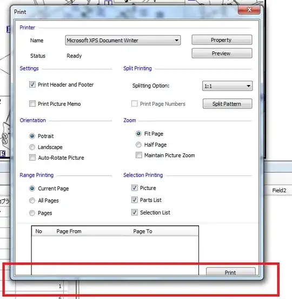Check Maintain Picture Zoom
The width and height of the screenshot is (292, 299).
(x=139, y=155)
